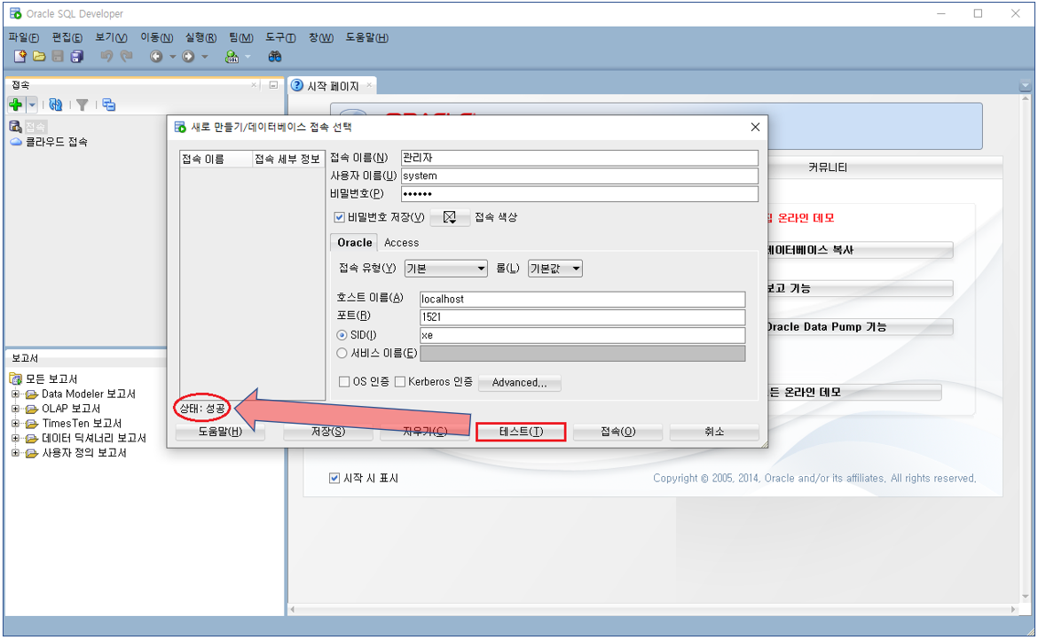Image resolution: width=1038 pixels, height=640 pixels.
Task: Expand the 데이터 딕셔너리 보고서 node
Action: click(x=15, y=438)
